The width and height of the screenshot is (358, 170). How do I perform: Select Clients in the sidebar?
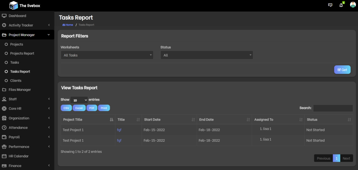16,81
